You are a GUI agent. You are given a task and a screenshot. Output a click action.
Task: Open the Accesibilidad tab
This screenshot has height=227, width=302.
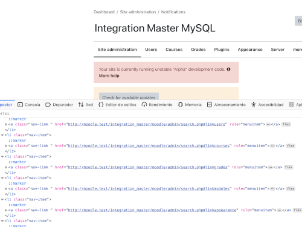point(267,105)
